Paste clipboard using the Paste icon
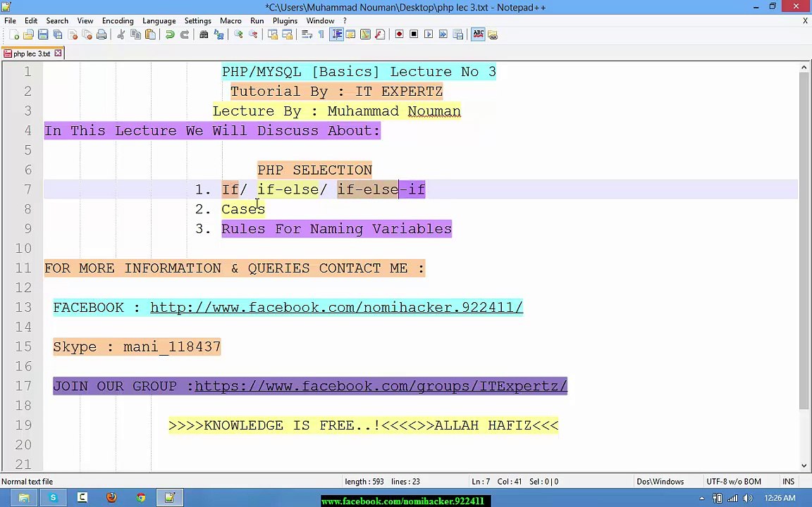The height and width of the screenshot is (507, 812). coord(150,35)
